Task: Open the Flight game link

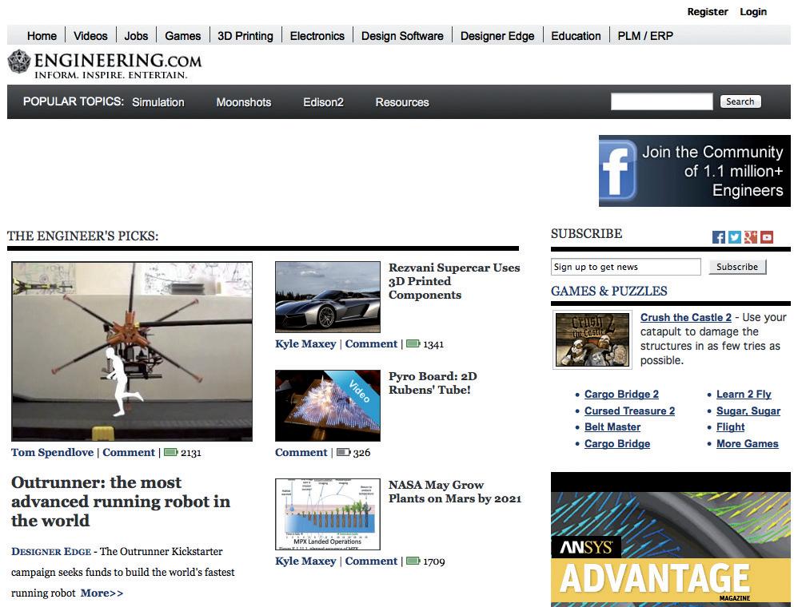Action: pos(730,427)
